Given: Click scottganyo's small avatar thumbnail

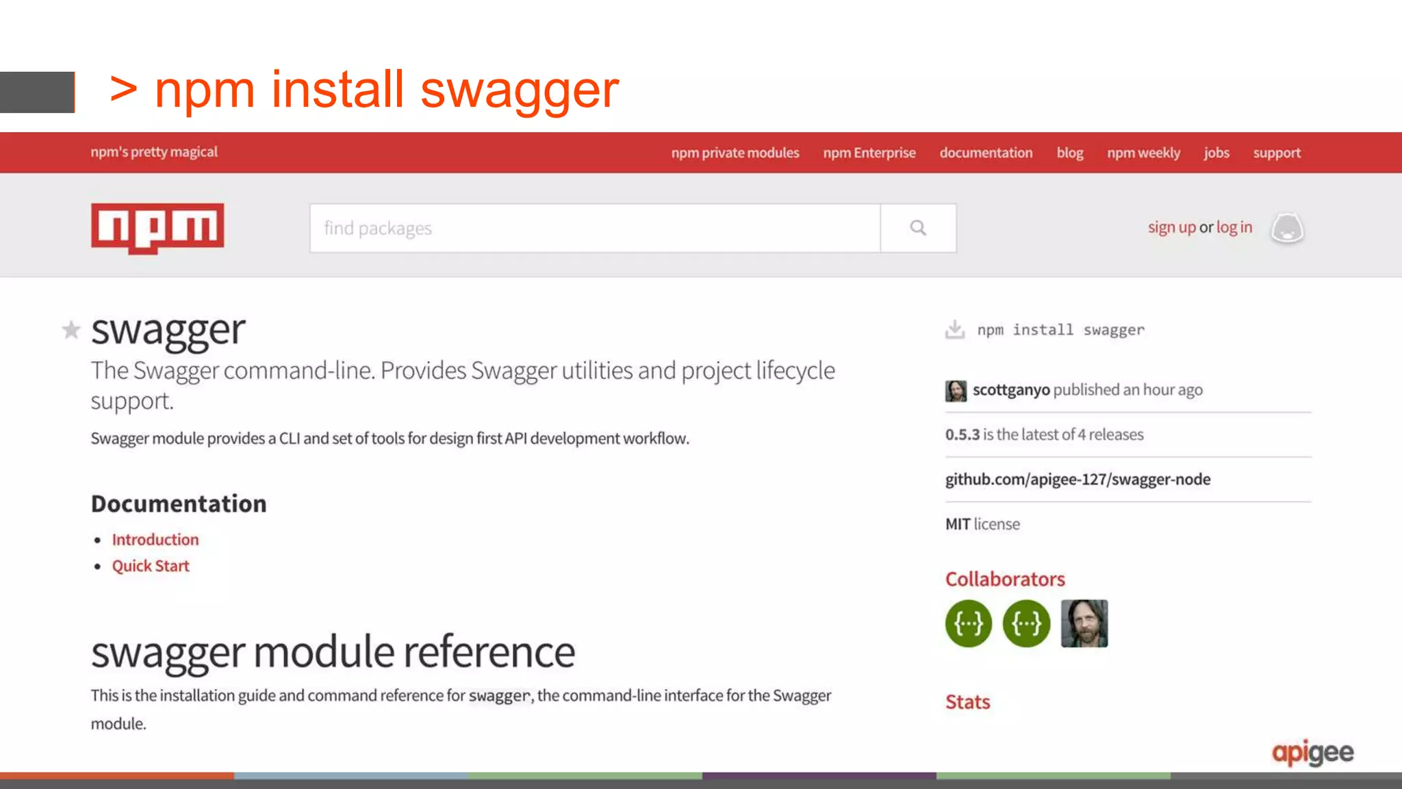Looking at the screenshot, I should (956, 391).
